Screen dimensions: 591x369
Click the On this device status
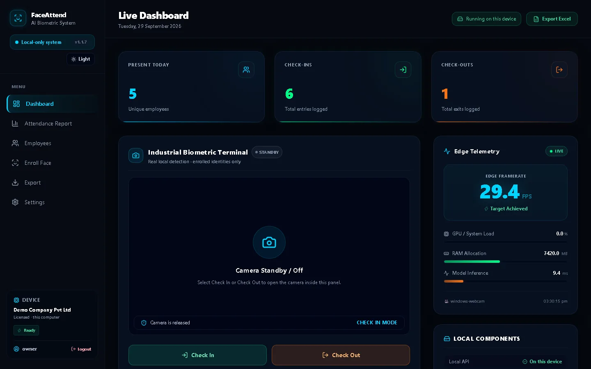[x=542, y=362]
